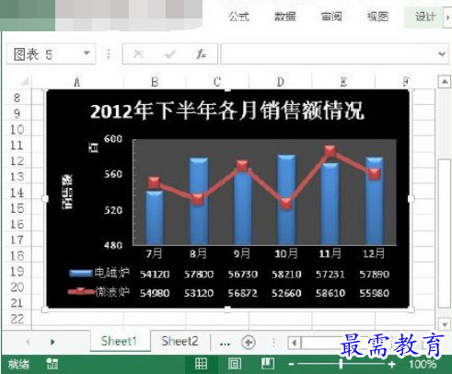Select column E header
Screen dimensions: 452x374
tap(343, 82)
